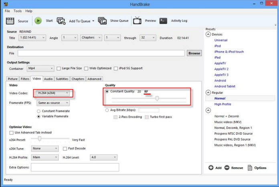This screenshot has width=279, height=187.
Task: Click the Source film clapper icon
Action: coord(10,21)
